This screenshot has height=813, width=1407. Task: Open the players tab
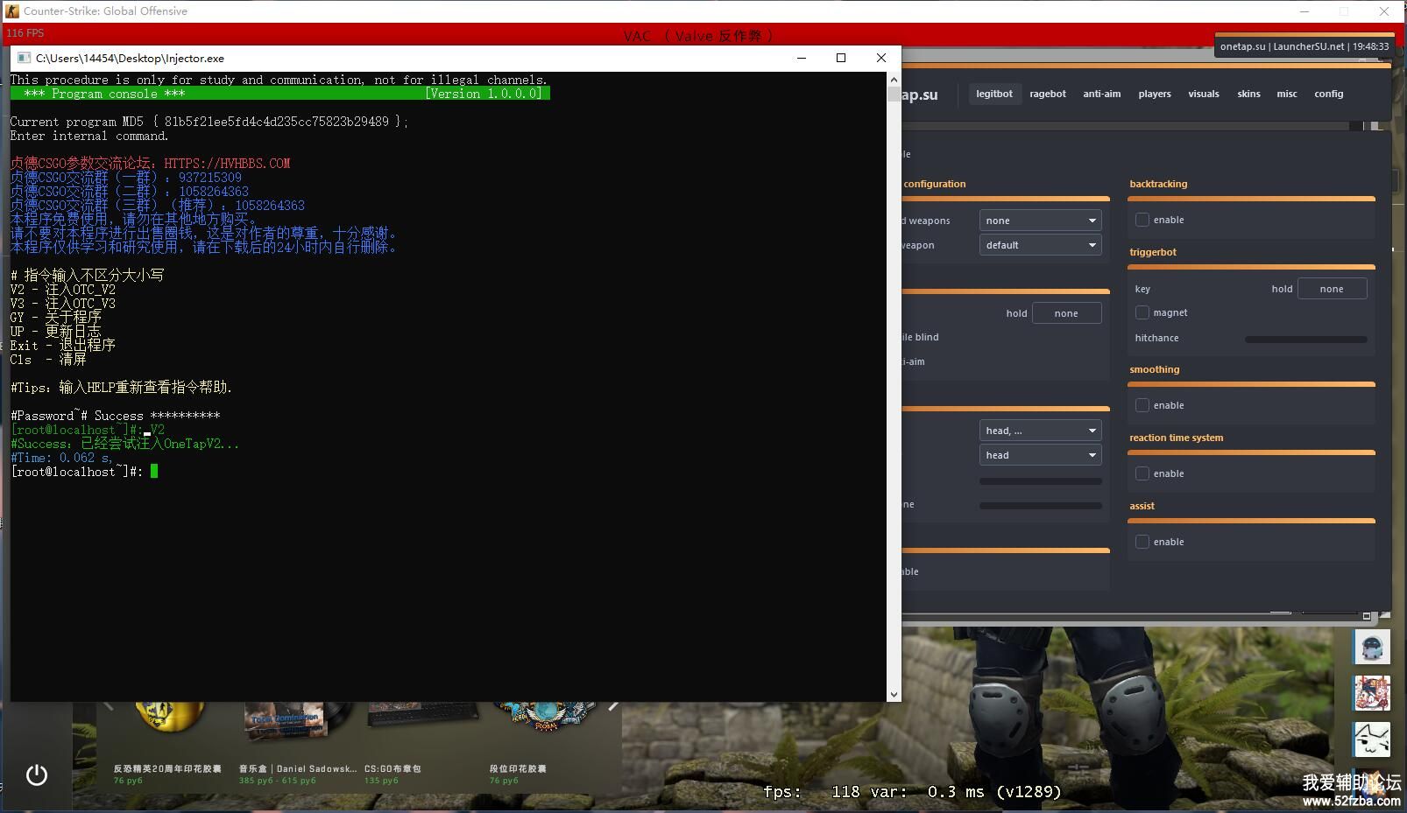pyautogui.click(x=1155, y=94)
